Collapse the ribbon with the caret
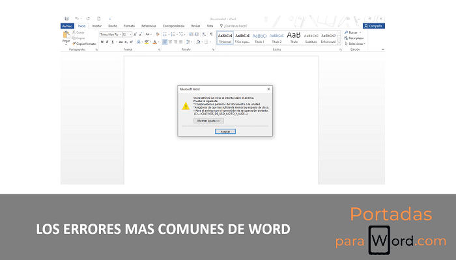Screen dimensions: 456x260 (x=383, y=49)
